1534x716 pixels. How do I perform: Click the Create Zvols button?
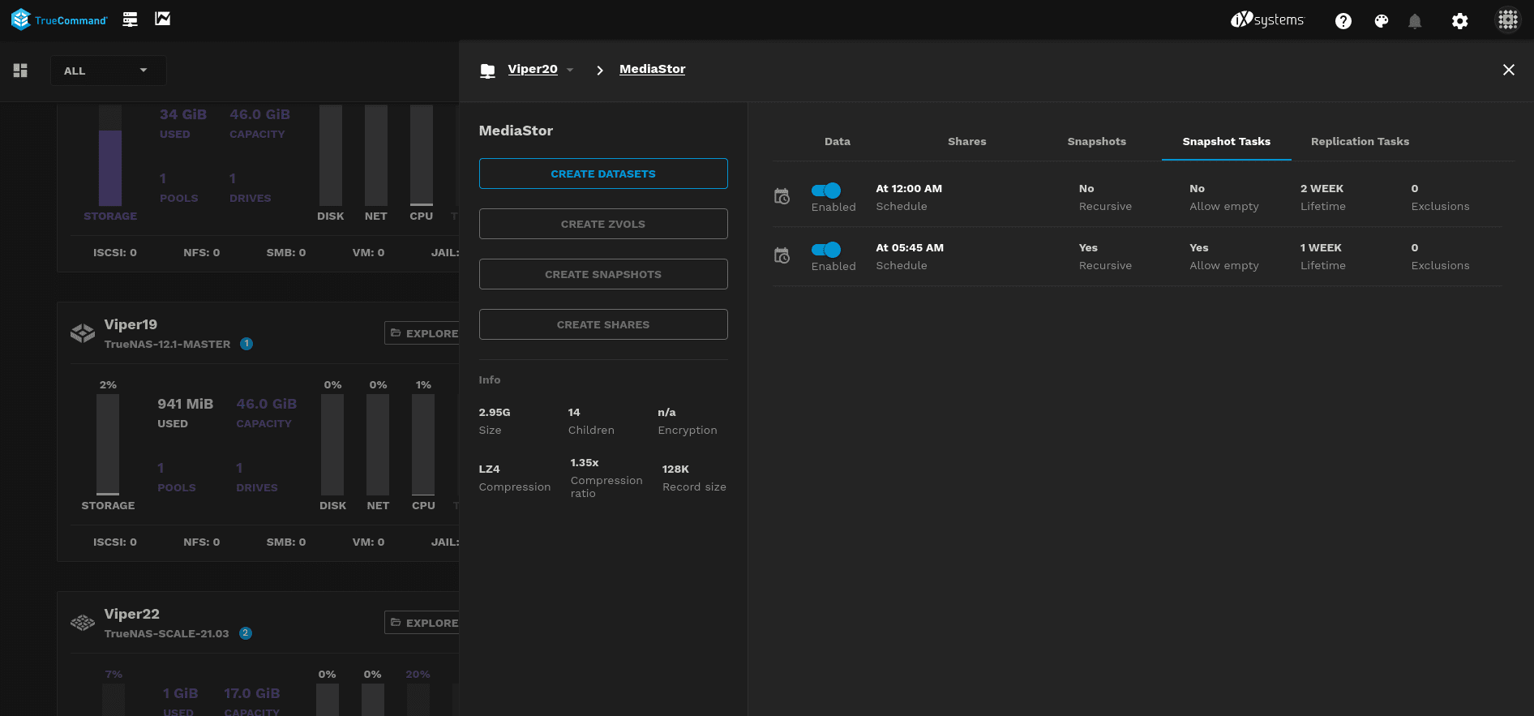603,224
